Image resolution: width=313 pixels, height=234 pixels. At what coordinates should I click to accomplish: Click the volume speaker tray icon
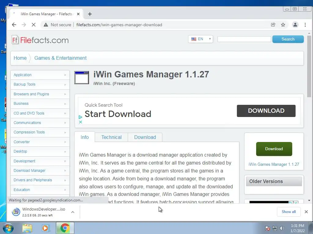click(282, 228)
